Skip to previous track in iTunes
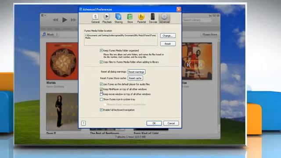Image resolution: width=281 pixels, height=158 pixels. point(55,20)
